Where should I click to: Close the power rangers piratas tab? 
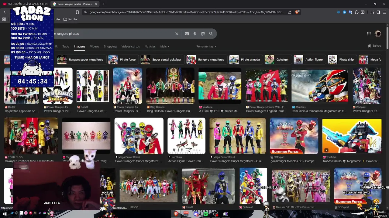tap(96, 4)
